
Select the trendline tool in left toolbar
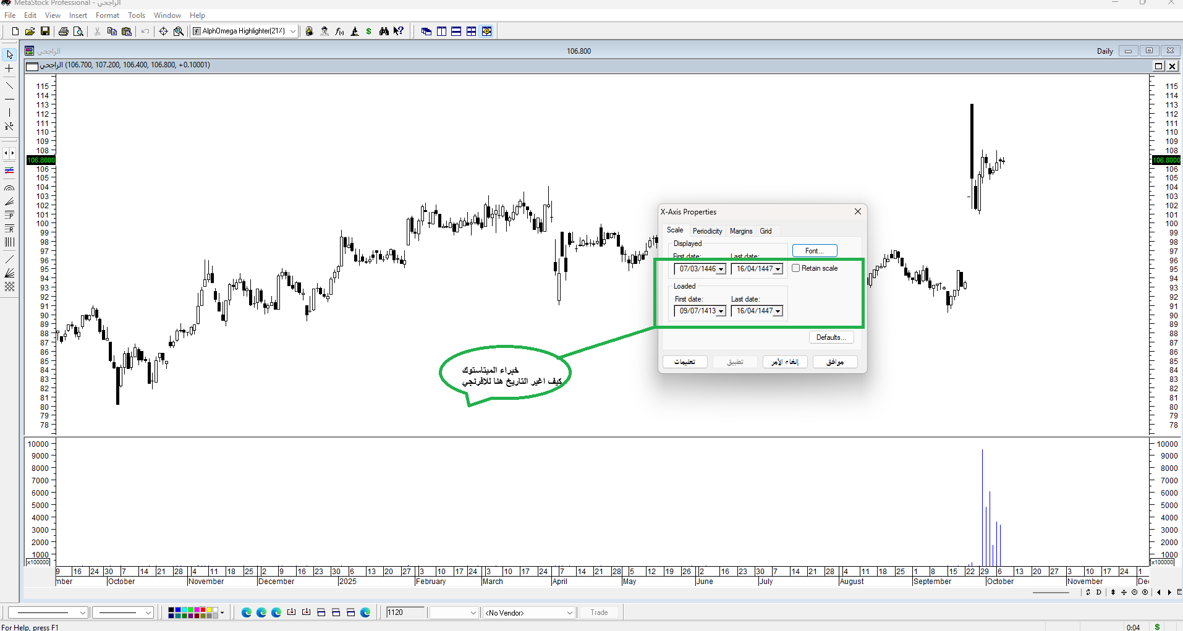click(x=9, y=85)
